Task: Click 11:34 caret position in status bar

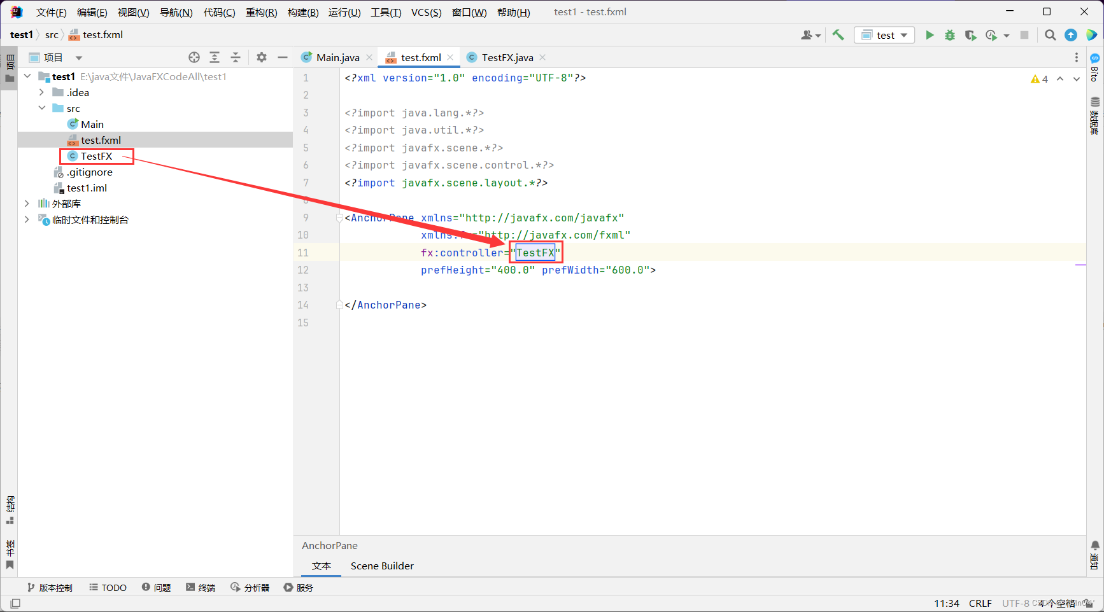Action: tap(947, 603)
